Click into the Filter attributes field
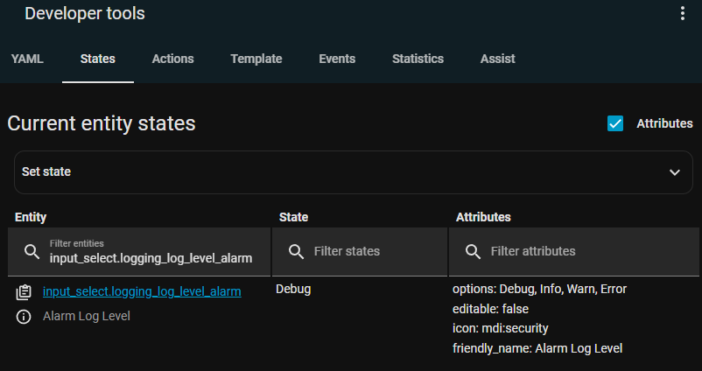The image size is (702, 371). [x=586, y=252]
